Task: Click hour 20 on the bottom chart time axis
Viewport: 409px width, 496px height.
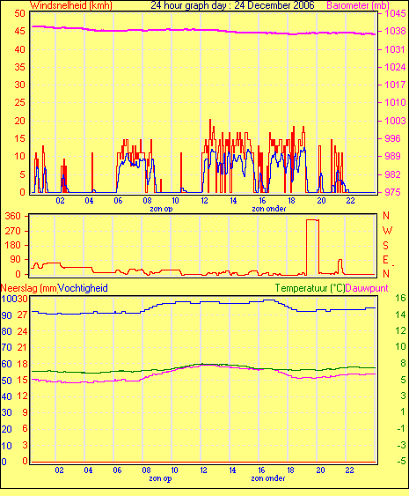Action: point(320,470)
